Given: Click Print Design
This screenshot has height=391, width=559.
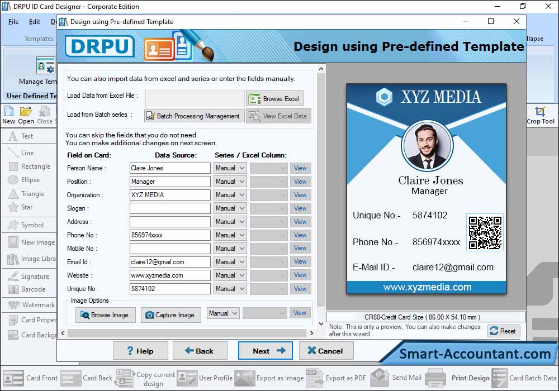Looking at the screenshot, I should pos(457,378).
